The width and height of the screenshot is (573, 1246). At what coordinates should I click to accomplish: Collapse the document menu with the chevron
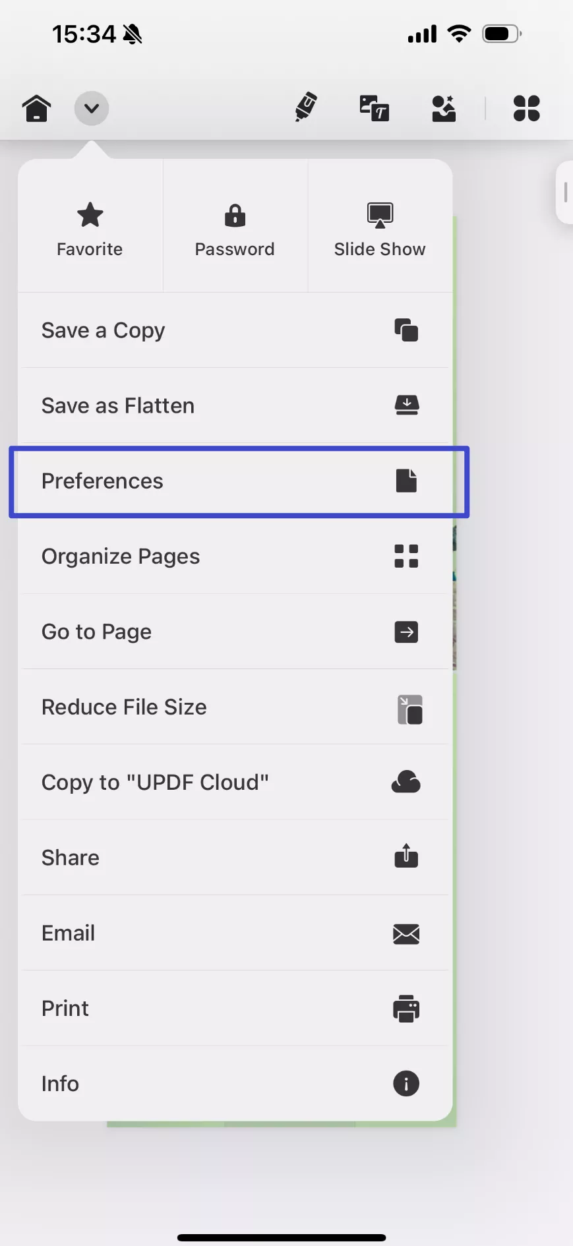91,108
